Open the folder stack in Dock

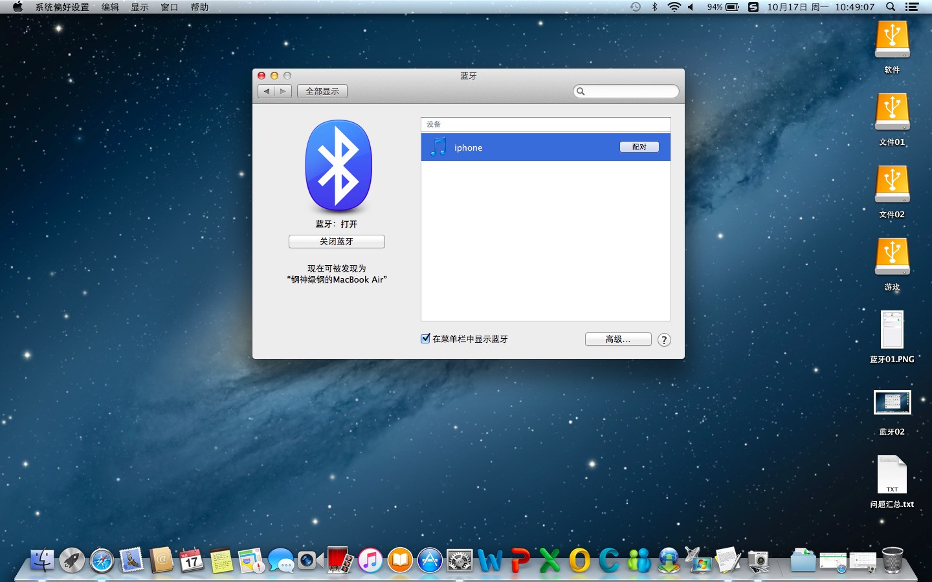[x=803, y=560]
